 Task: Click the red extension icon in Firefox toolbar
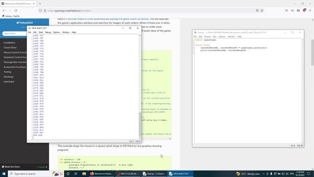click(x=304, y=10)
